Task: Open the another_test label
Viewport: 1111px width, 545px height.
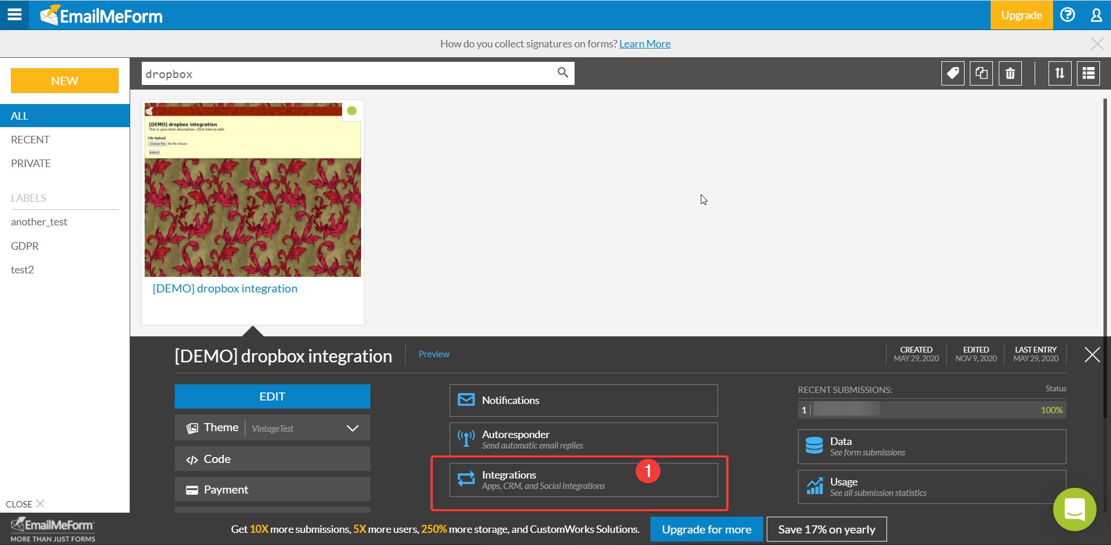Action: 39,222
